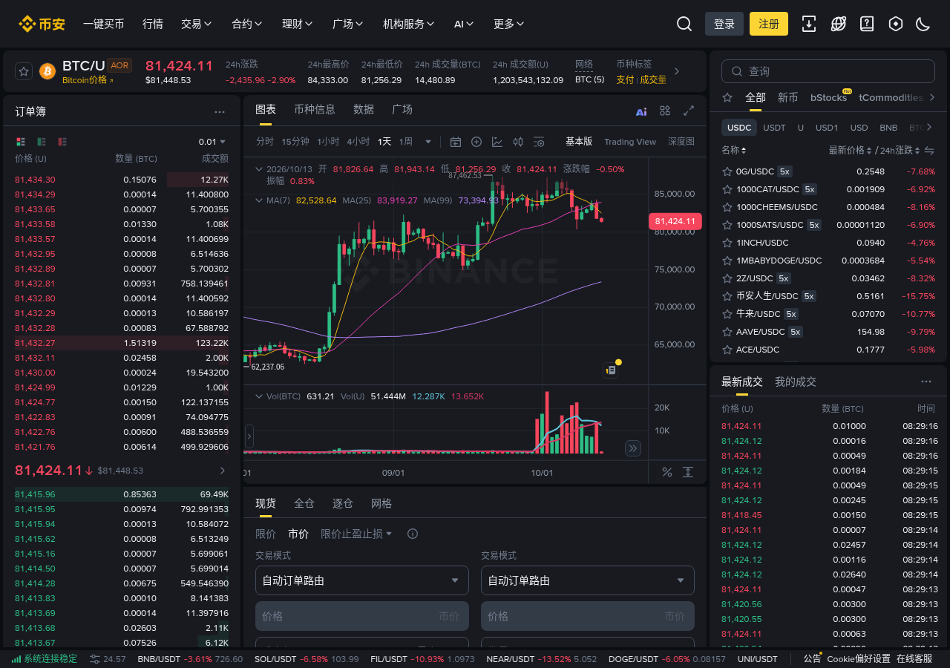Open the language globe icon
The image size is (950, 668).
coord(838,24)
